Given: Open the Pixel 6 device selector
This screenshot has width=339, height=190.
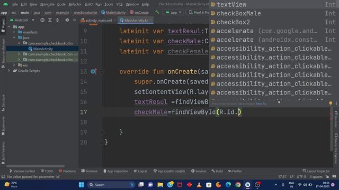Looking at the screenshot, I should (199, 13).
